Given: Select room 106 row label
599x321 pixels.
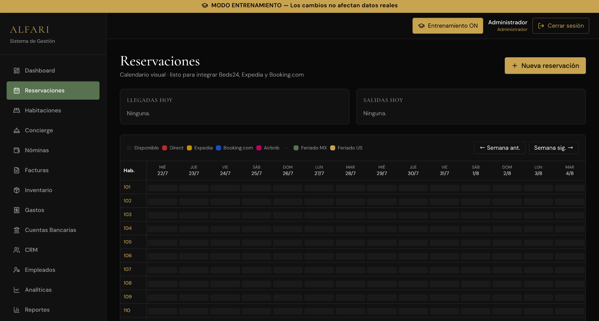Looking at the screenshot, I should pos(127,256).
